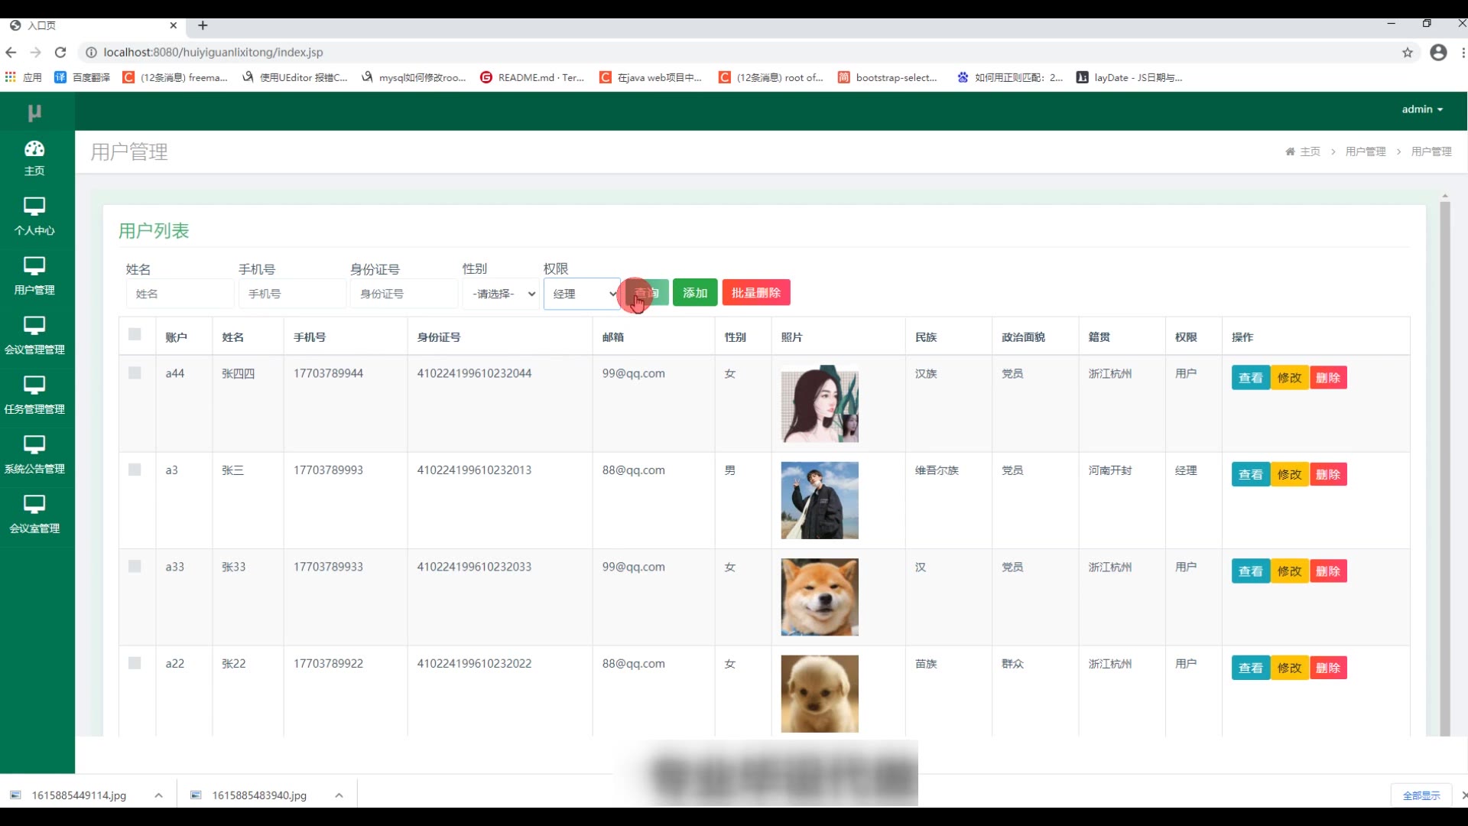Click the 姓名 search input field

179,294
